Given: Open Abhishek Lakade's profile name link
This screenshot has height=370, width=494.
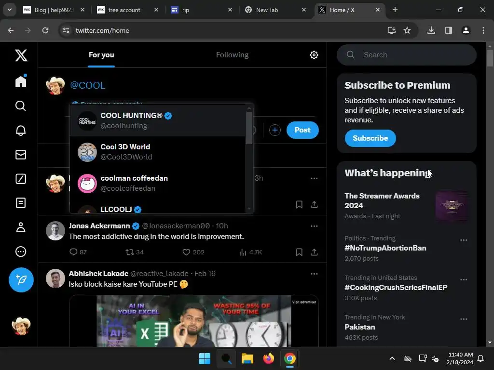Looking at the screenshot, I should (98, 274).
